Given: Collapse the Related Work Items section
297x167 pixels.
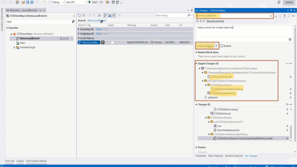Looking at the screenshot, I should [196, 52].
